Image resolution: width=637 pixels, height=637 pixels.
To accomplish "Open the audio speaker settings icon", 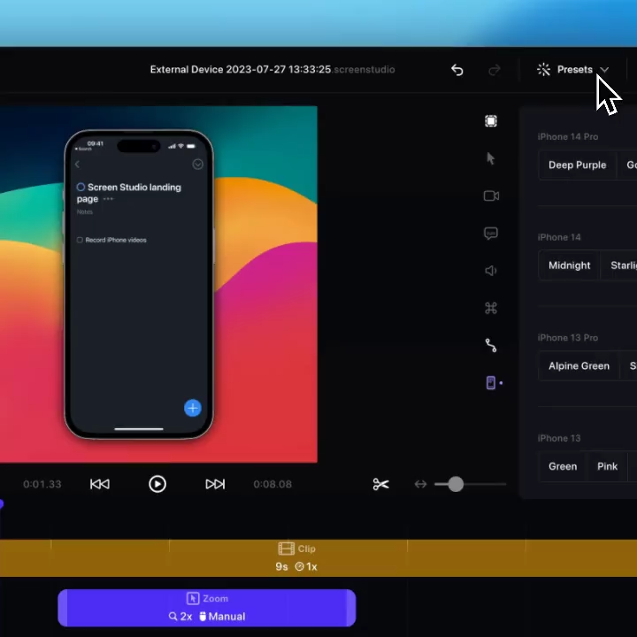I will 491,271.
